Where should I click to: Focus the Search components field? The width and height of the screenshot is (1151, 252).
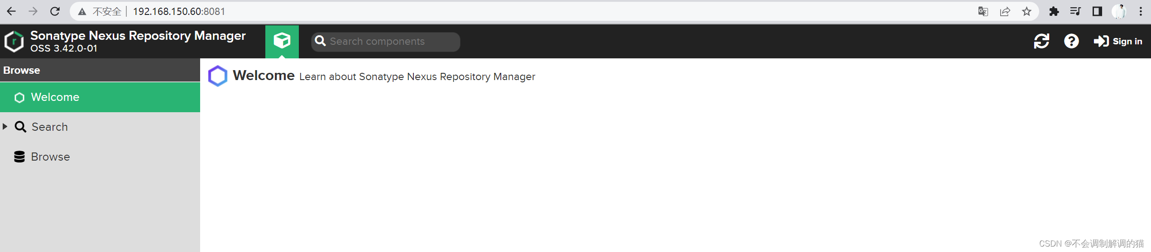[x=386, y=42]
